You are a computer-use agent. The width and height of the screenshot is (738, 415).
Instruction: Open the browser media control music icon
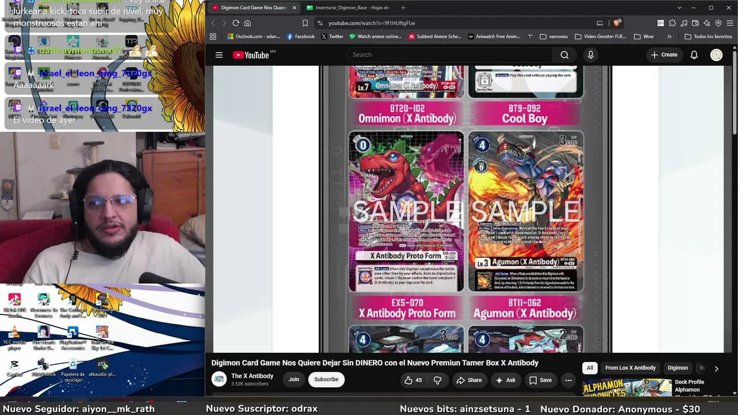point(684,23)
